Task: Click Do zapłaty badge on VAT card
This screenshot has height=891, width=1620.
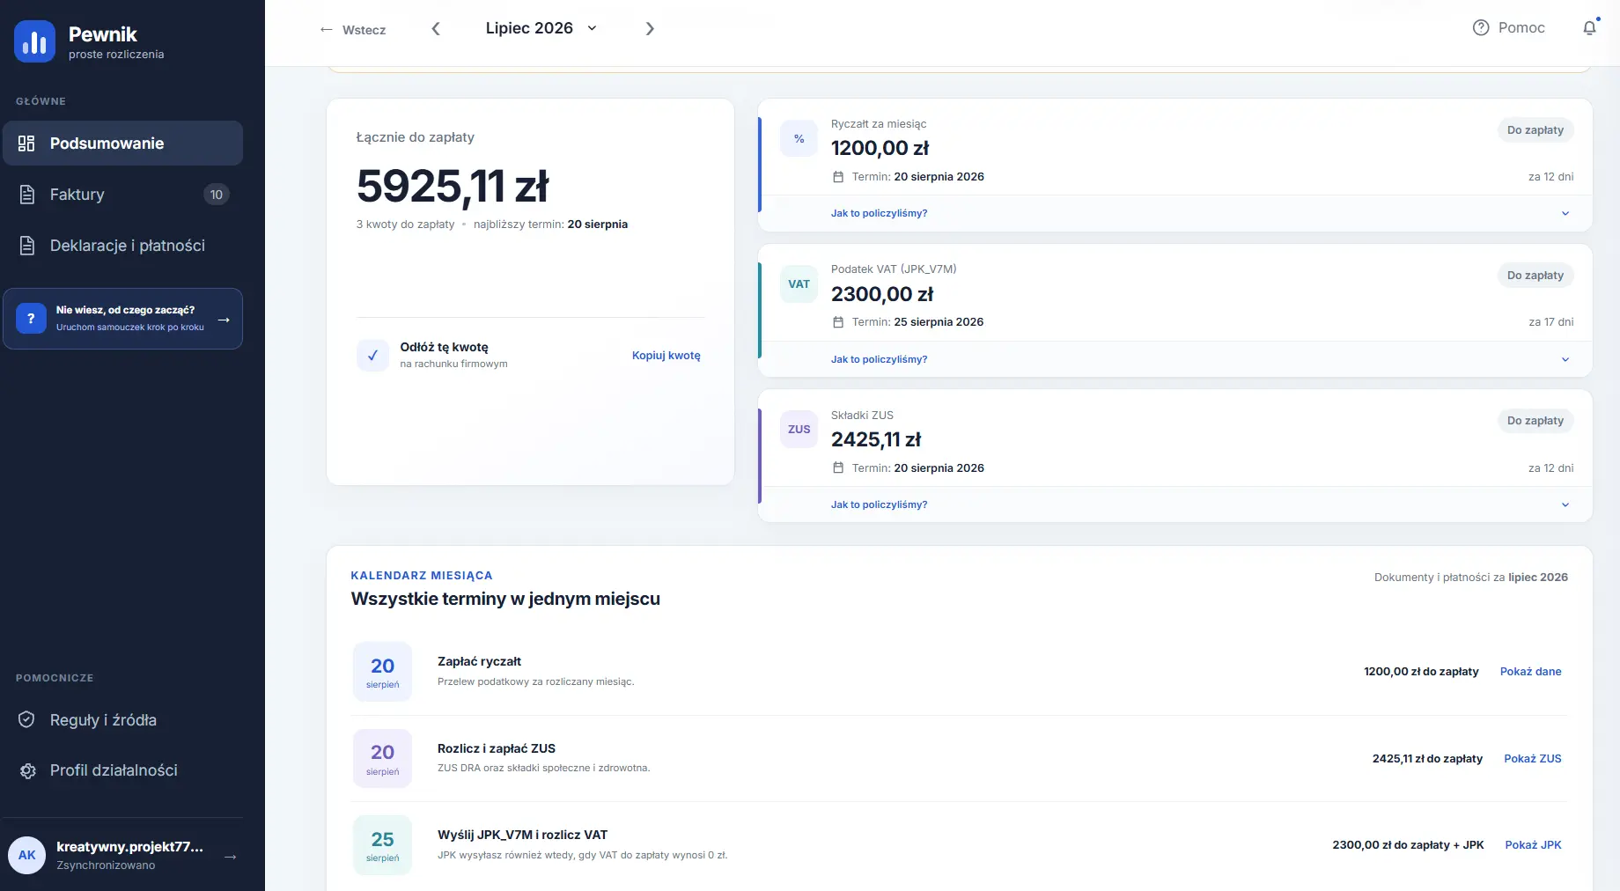Action: (1535, 276)
